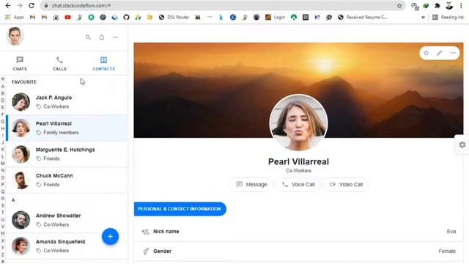Start a Voice Call with Pearl
Screen dimensions: 469x264
[x=298, y=184]
